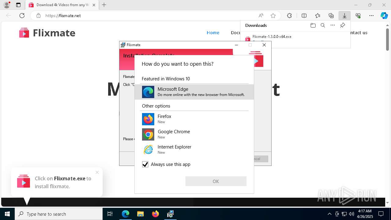Pick Google Chrome to open this

click(x=194, y=134)
